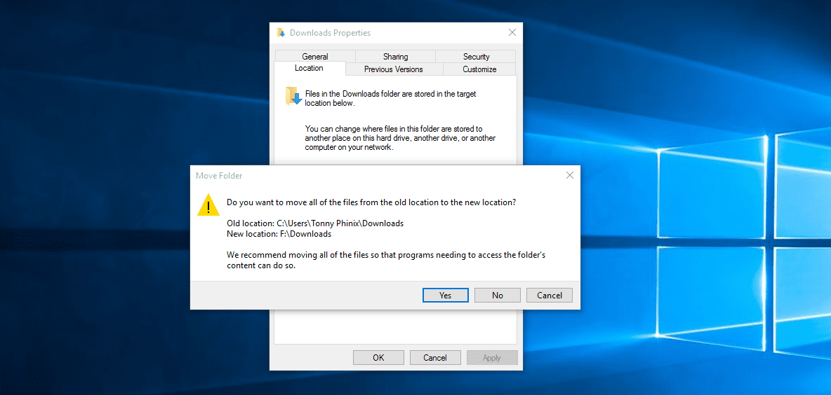The width and height of the screenshot is (831, 395).
Task: Click the yellow warning triangle icon
Action: pyautogui.click(x=208, y=205)
